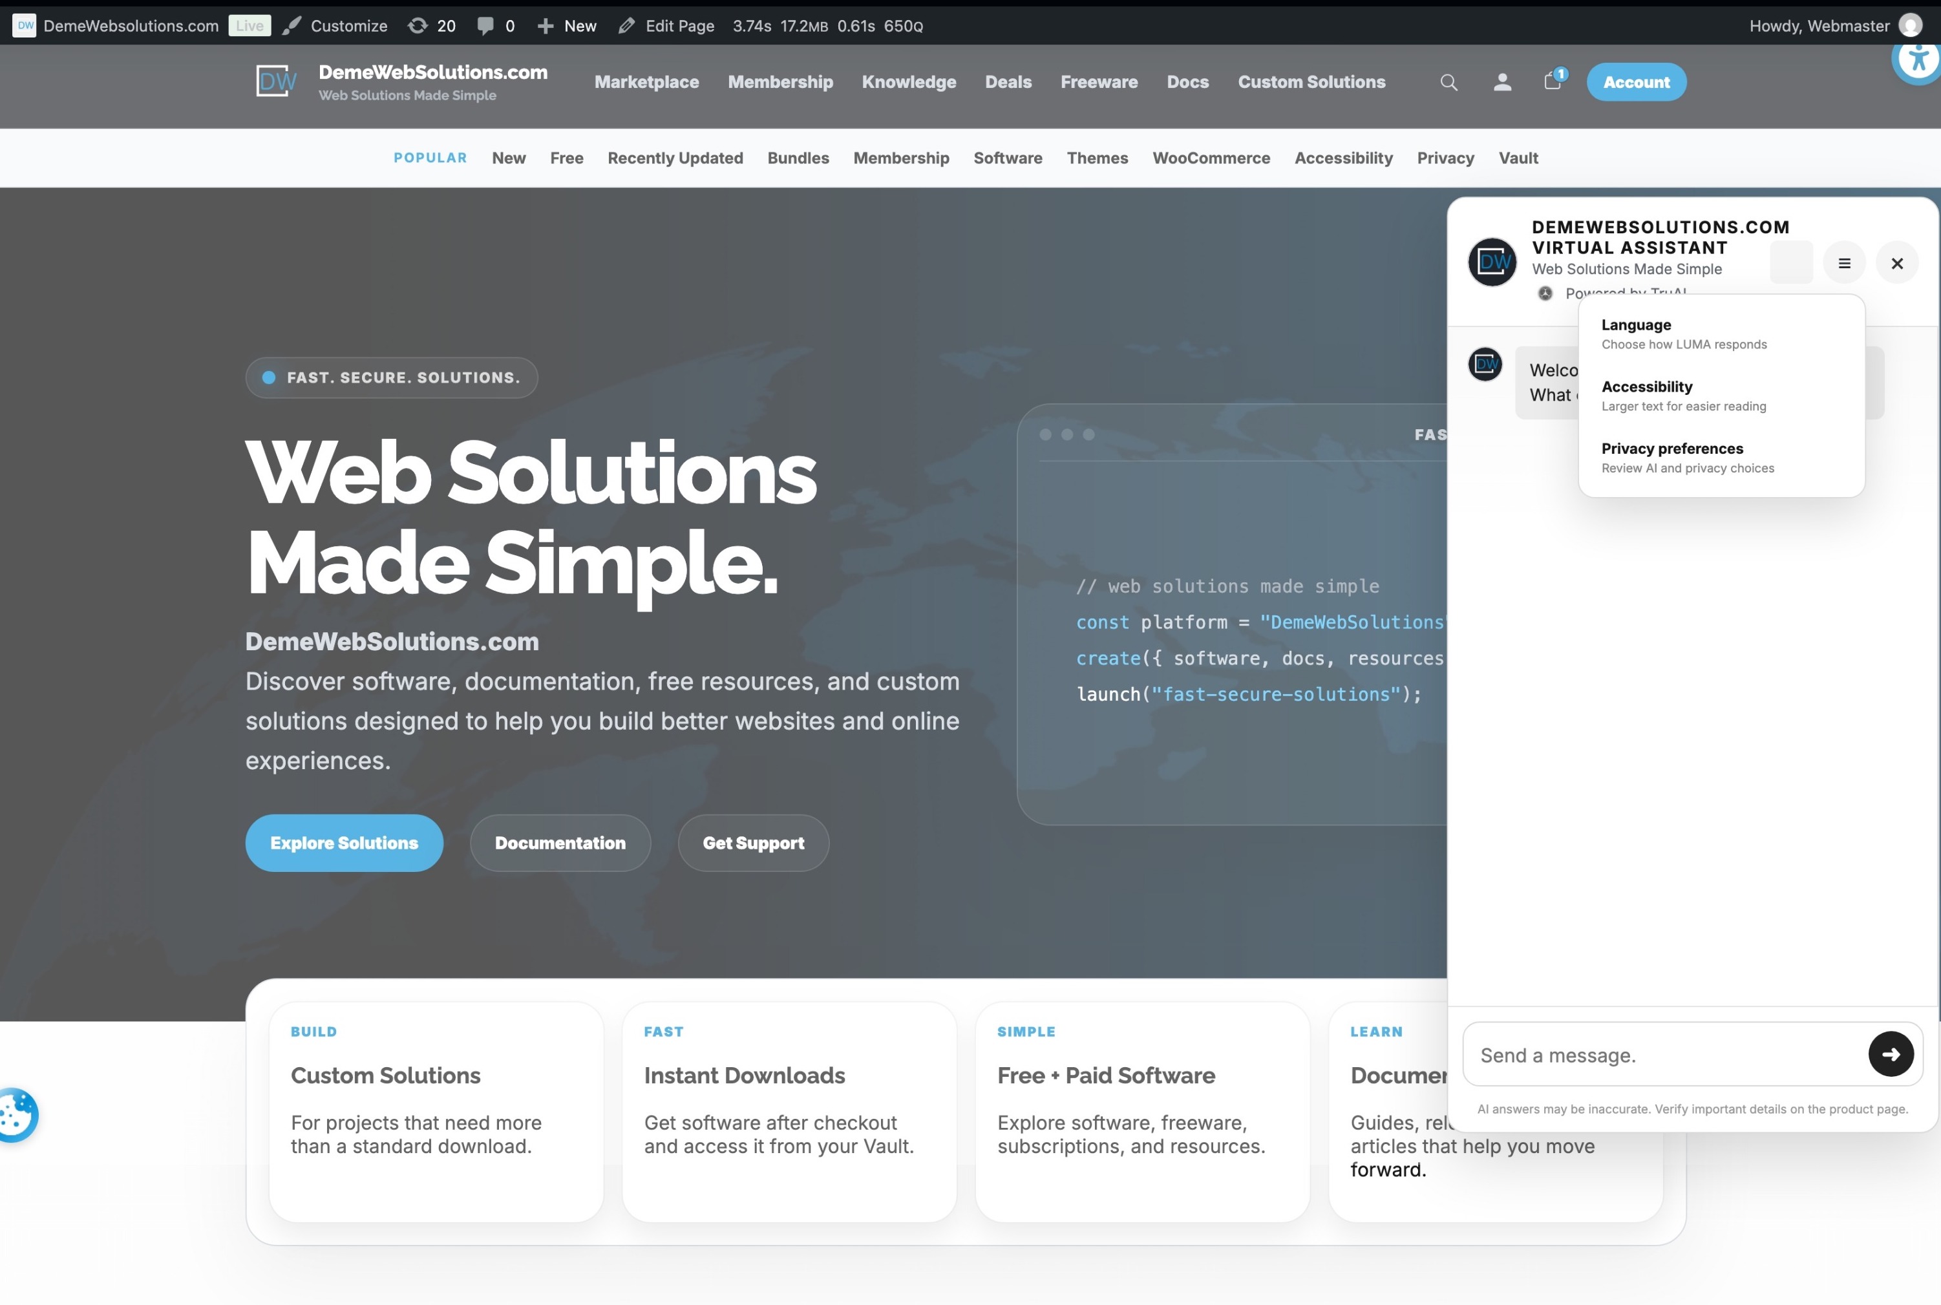Click the chat avatar beside the Welcome message

[1485, 364]
